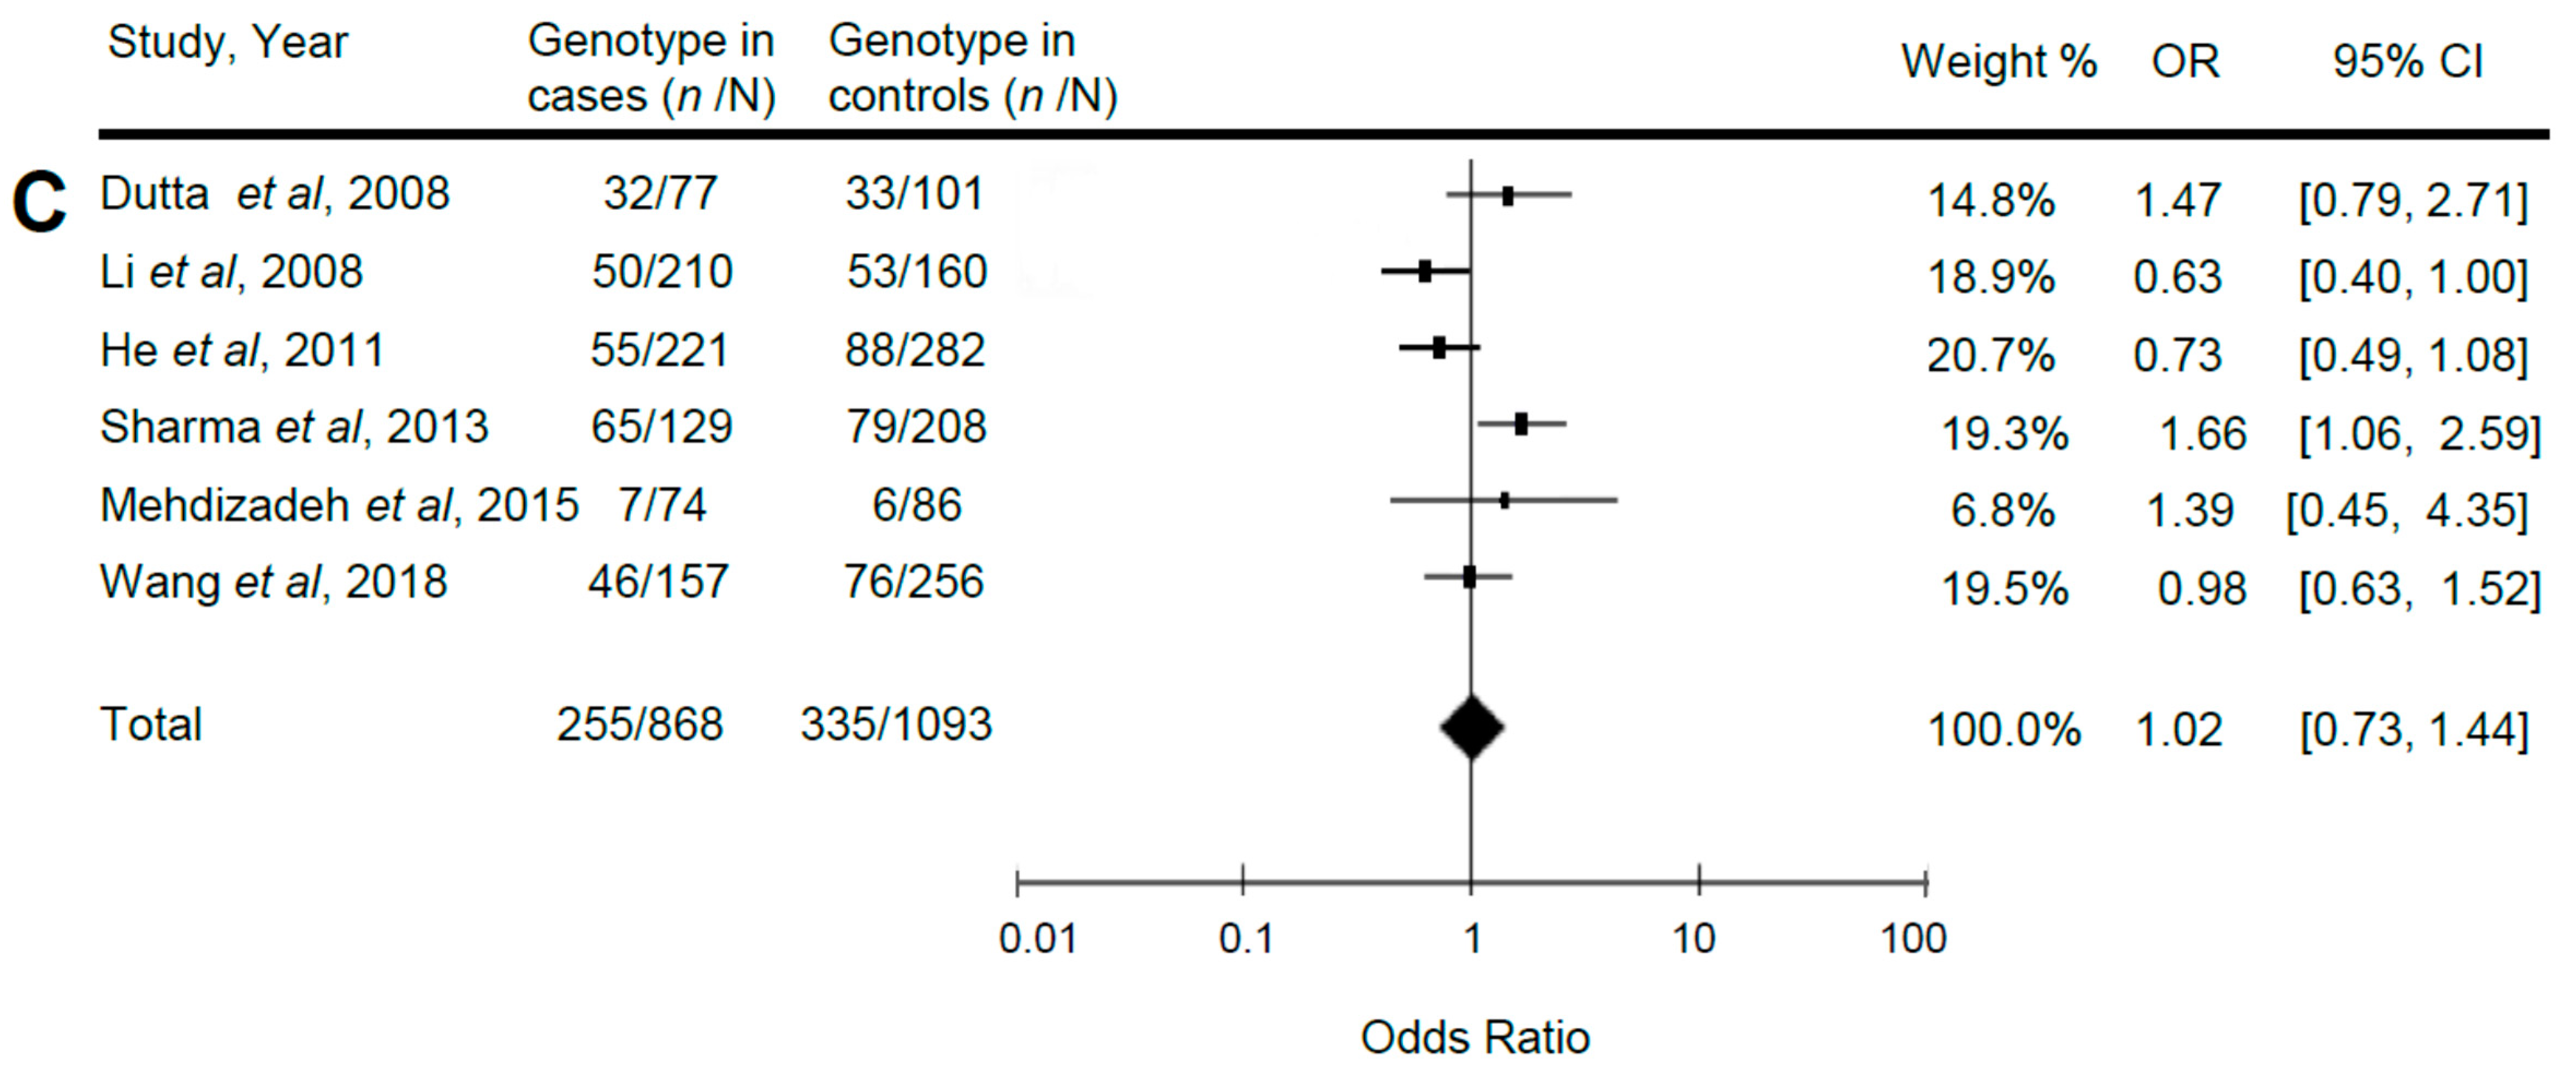Click the He et al 2011 square marker
The image size is (2576, 1070).
[x=1439, y=348]
